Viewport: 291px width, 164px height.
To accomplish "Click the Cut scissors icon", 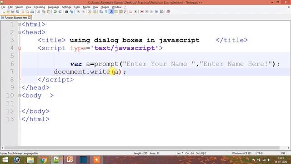I will pyautogui.click(x=39, y=11).
